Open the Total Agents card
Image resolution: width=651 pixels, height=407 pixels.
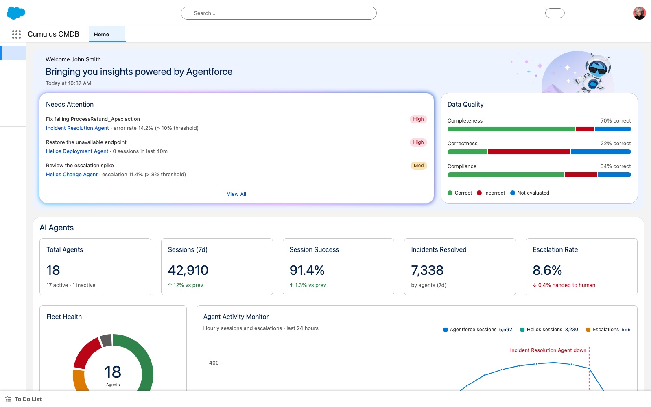click(x=95, y=267)
